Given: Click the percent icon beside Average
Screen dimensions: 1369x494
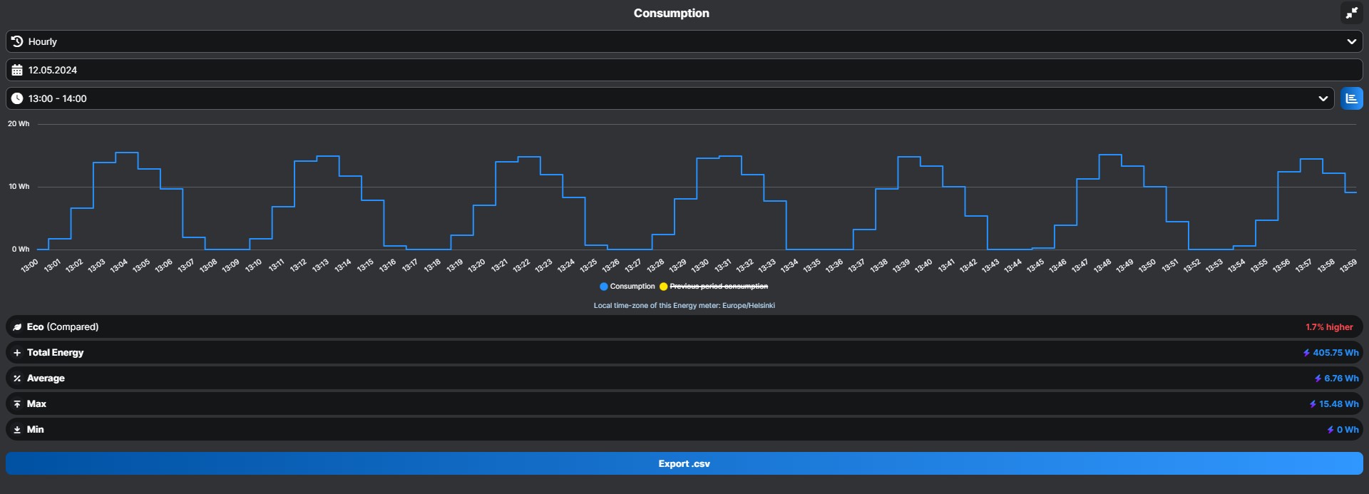Looking at the screenshot, I should point(17,379).
